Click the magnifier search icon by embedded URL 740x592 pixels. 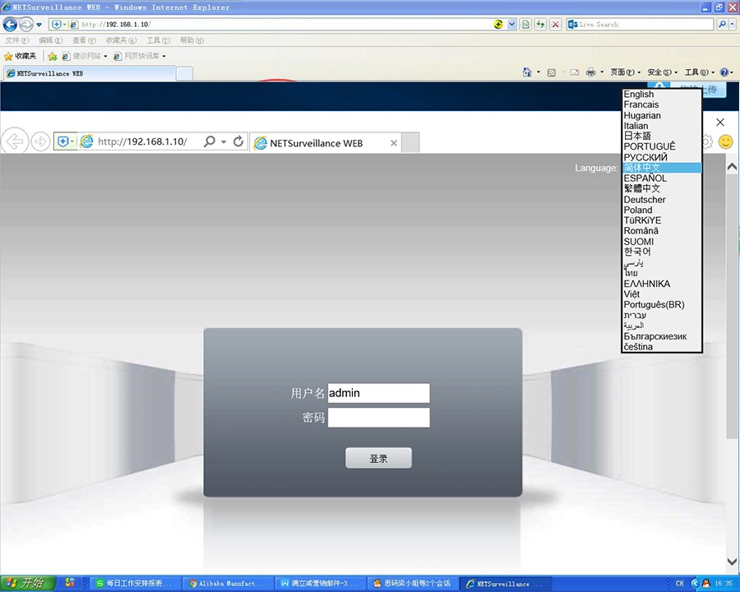(210, 141)
